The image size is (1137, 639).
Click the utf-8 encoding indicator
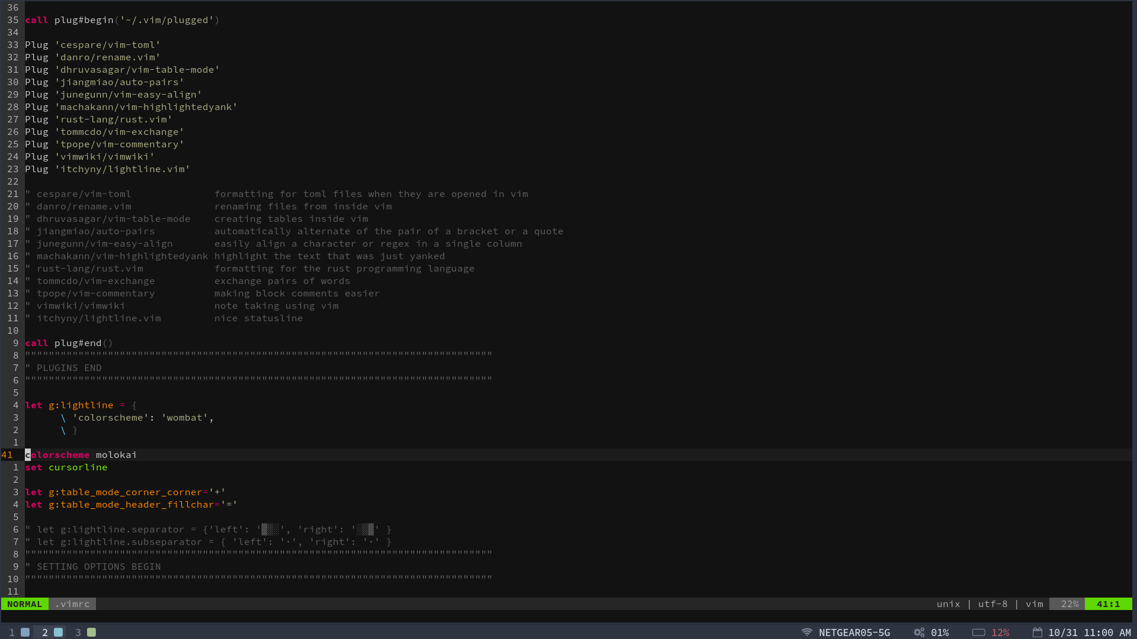pyautogui.click(x=993, y=603)
